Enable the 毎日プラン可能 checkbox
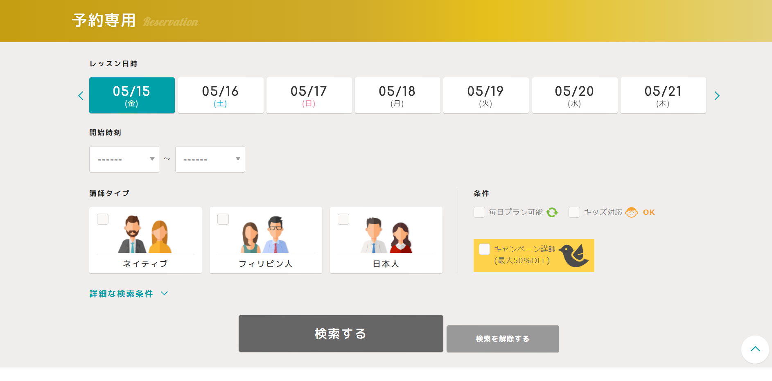This screenshot has width=772, height=381. click(x=479, y=212)
